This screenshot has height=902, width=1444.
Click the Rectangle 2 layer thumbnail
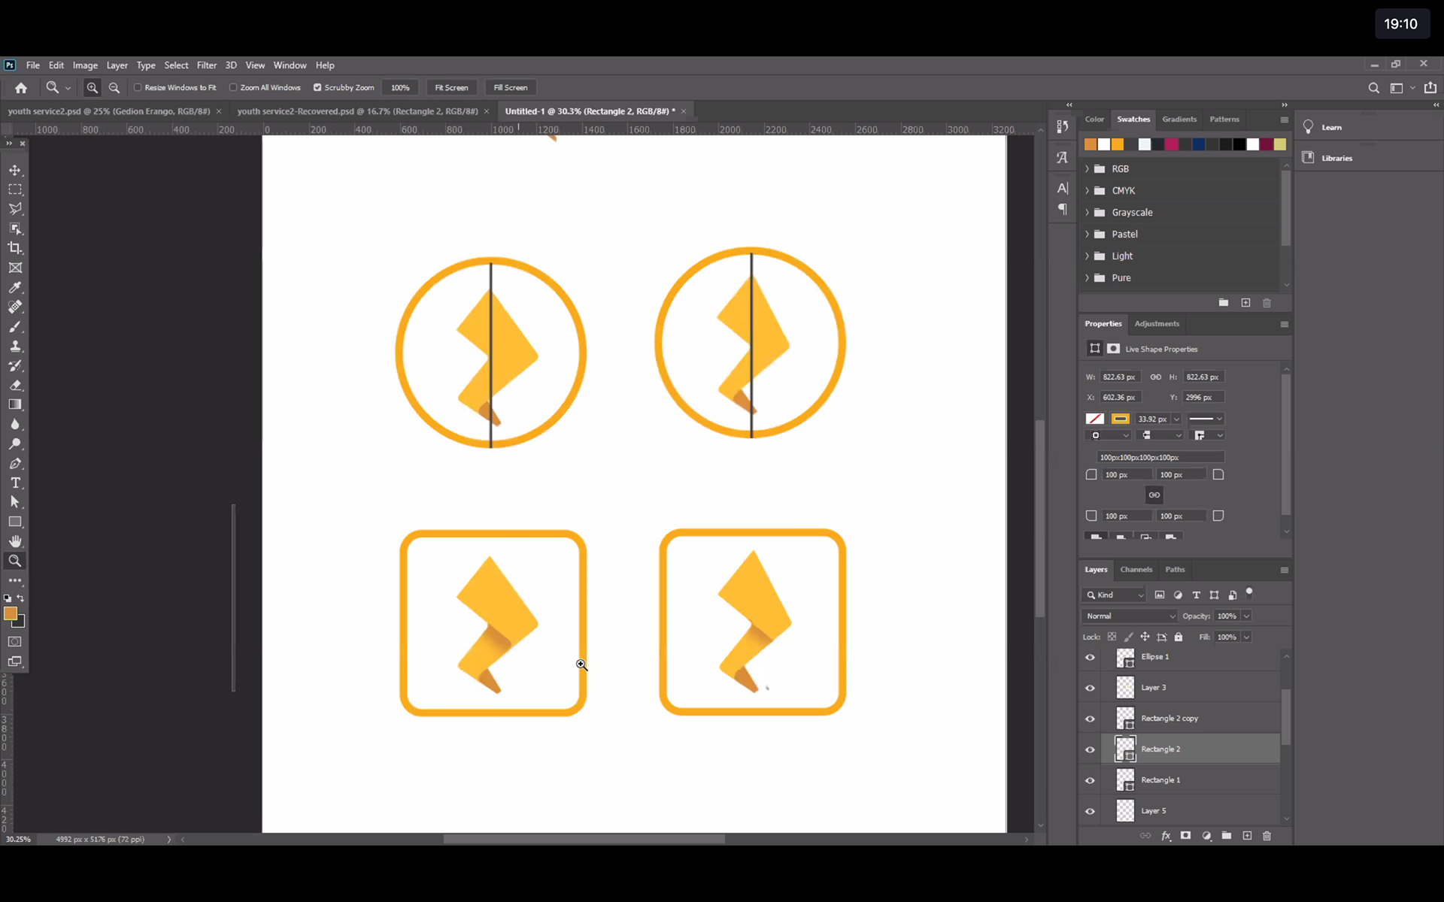pyautogui.click(x=1125, y=749)
